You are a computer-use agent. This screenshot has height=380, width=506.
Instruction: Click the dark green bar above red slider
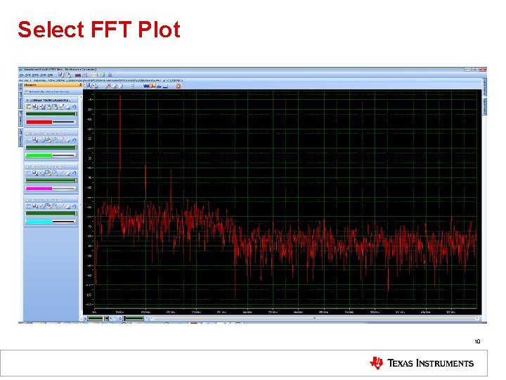pos(51,114)
